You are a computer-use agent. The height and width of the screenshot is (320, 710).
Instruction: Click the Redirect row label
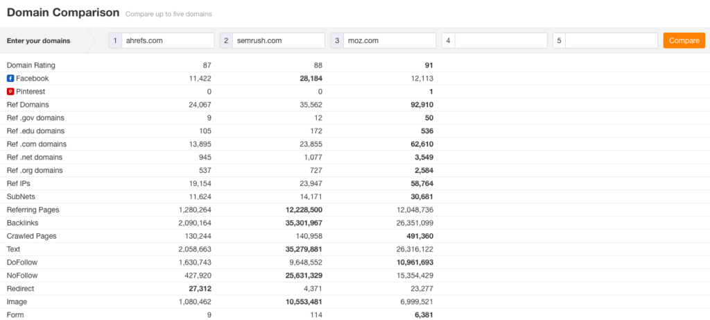tap(20, 289)
